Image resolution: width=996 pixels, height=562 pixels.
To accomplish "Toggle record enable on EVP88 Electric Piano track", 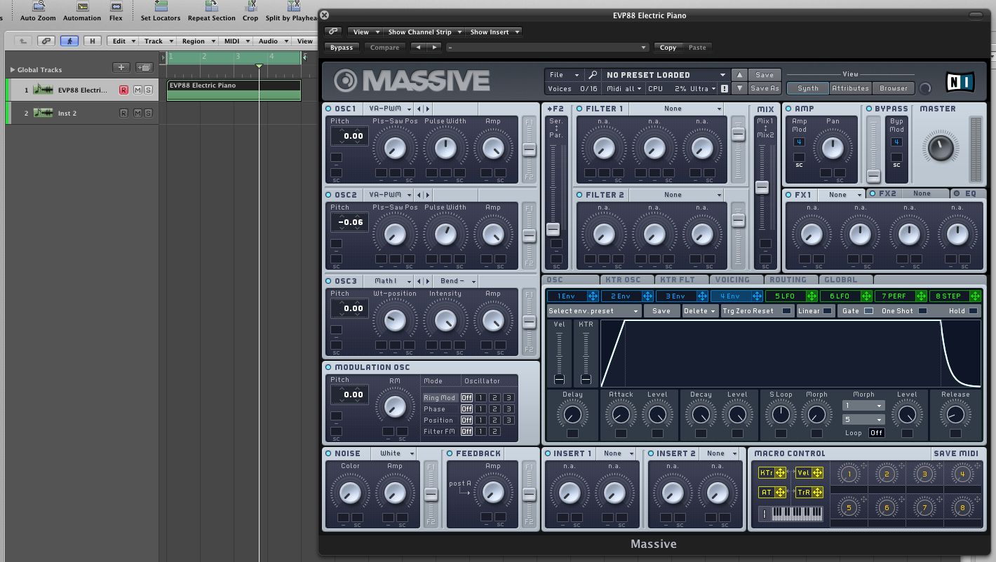I will point(123,90).
